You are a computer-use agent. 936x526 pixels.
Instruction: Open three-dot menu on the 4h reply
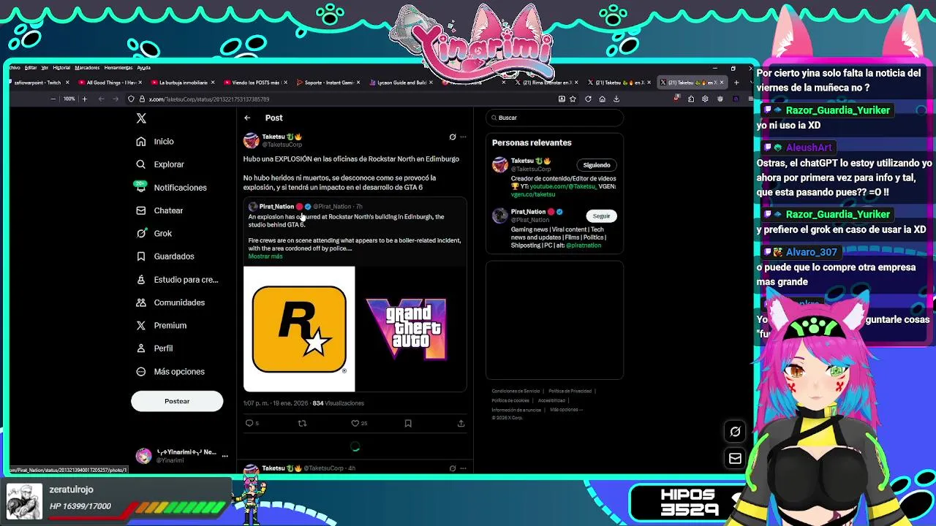coord(463,468)
